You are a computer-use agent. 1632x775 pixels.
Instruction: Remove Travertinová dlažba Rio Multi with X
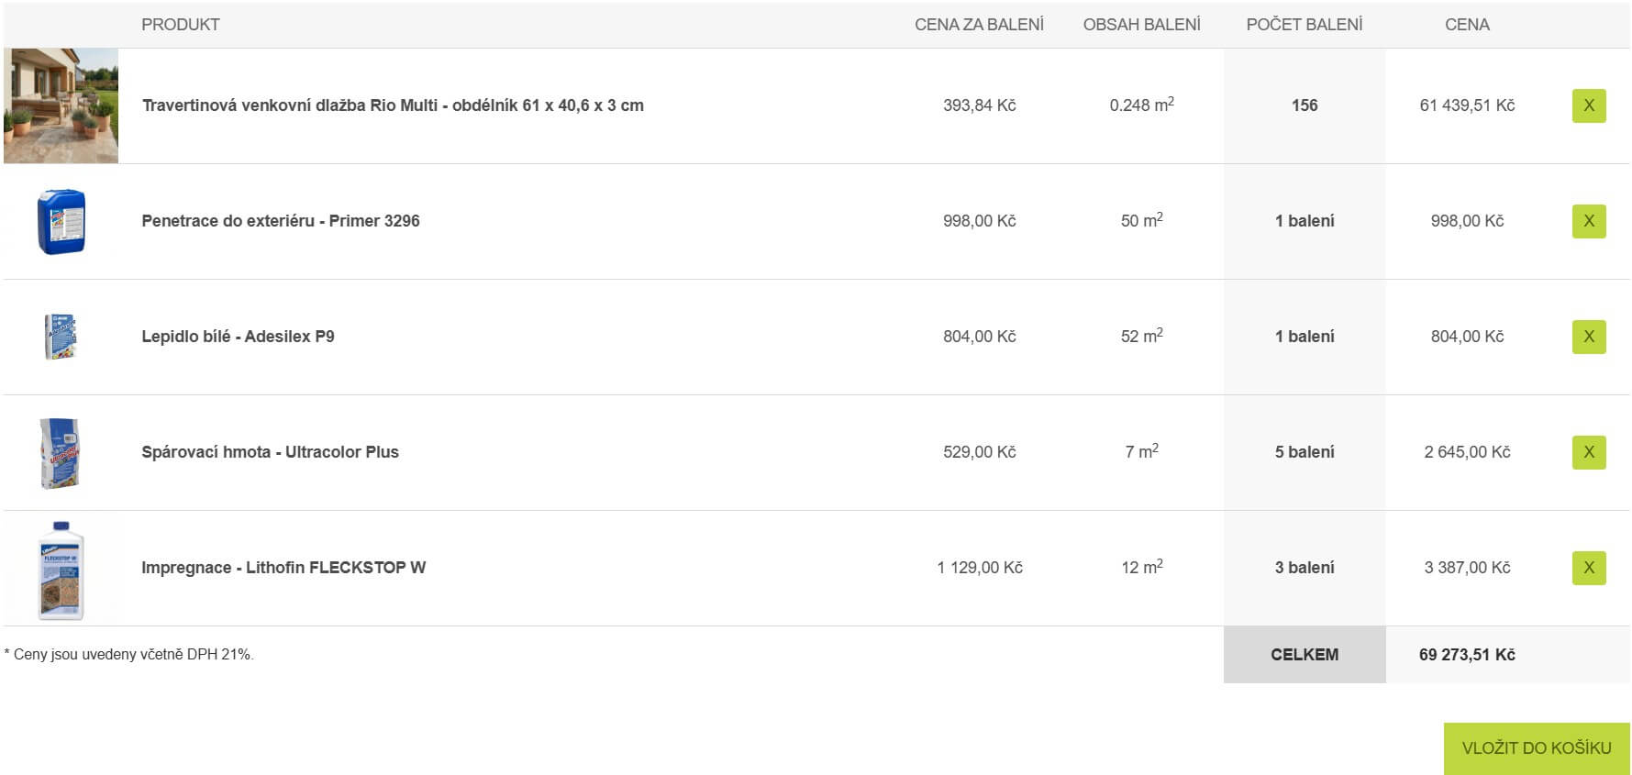(x=1588, y=105)
